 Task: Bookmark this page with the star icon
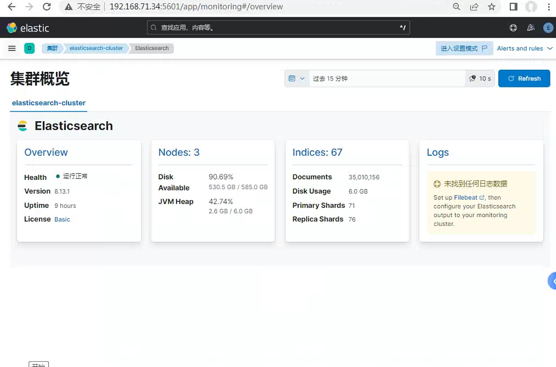pyautogui.click(x=492, y=7)
